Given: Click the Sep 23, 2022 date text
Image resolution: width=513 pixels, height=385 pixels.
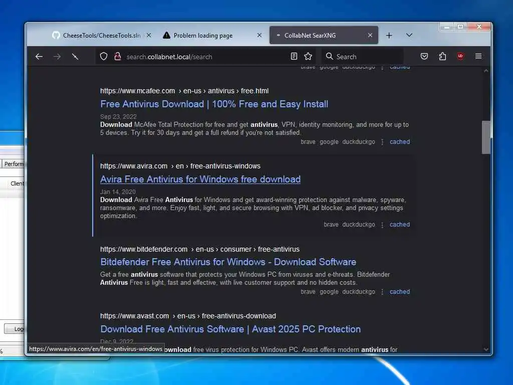Looking at the screenshot, I should [x=118, y=116].
